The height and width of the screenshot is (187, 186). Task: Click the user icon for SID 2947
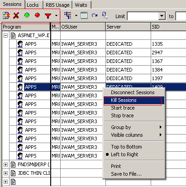(x=20, y=53)
